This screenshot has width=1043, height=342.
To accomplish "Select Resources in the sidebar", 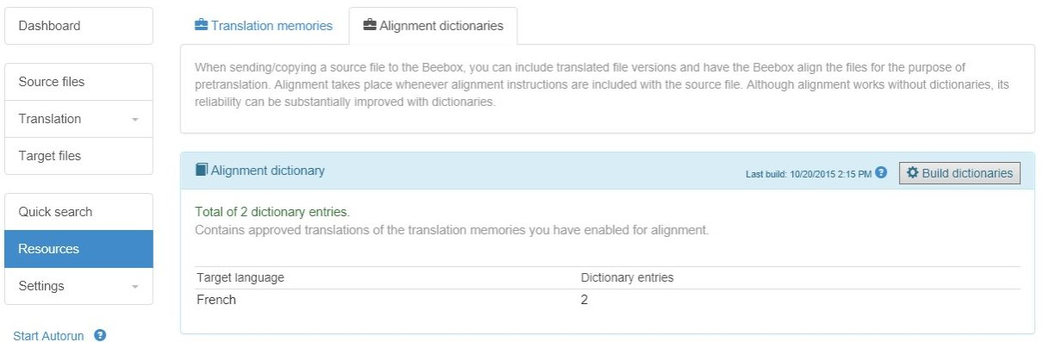I will click(x=79, y=249).
